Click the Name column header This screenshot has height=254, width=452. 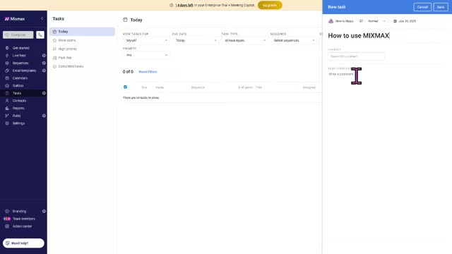click(x=160, y=87)
